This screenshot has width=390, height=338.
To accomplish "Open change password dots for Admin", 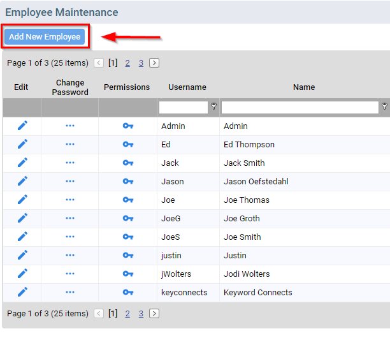I will click(x=70, y=126).
